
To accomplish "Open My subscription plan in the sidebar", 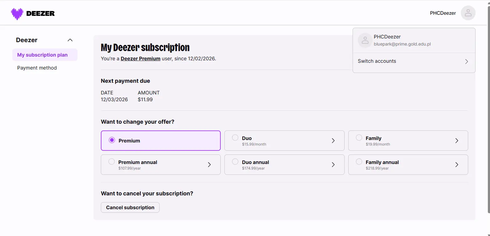I will pos(45,55).
